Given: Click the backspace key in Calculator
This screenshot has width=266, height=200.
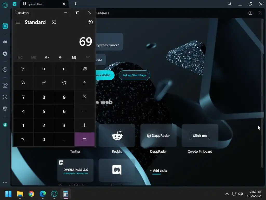Looking at the screenshot, I should tap(84, 69).
